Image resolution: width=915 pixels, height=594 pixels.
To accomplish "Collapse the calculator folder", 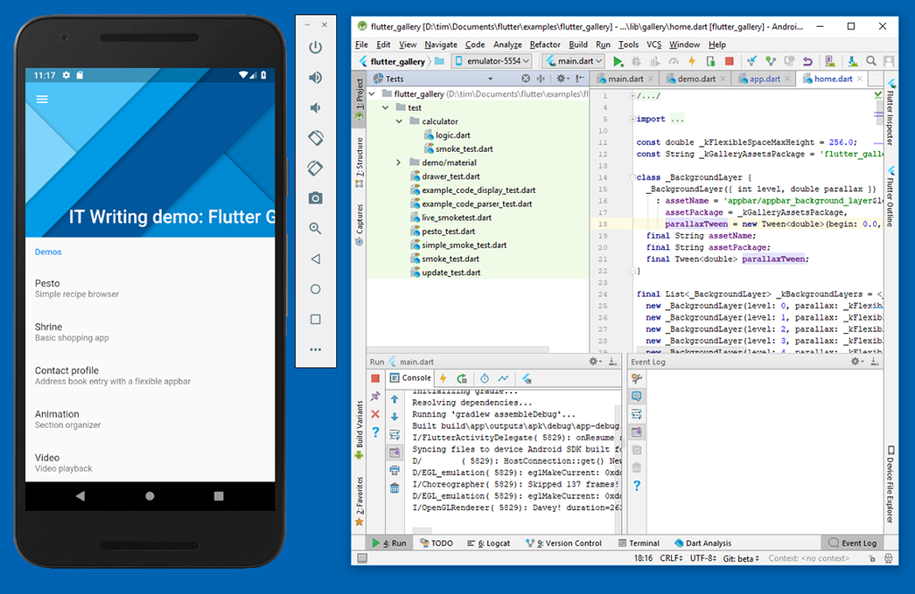I will coord(399,121).
